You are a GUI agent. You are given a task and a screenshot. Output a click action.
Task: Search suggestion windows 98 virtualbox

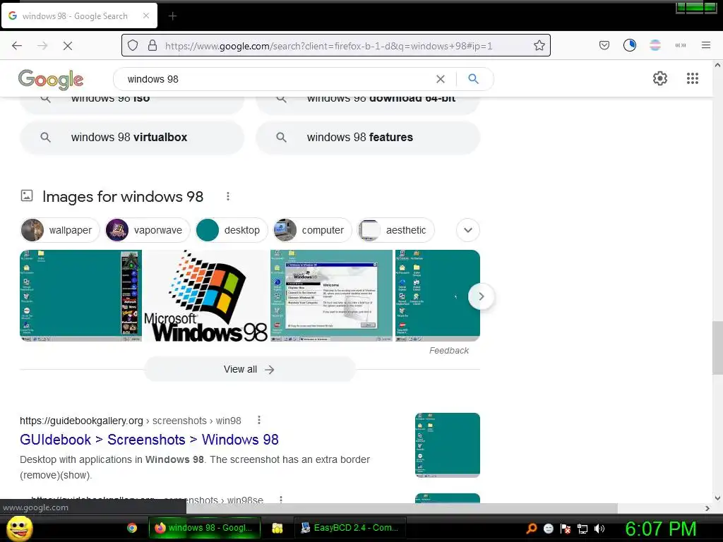132,138
